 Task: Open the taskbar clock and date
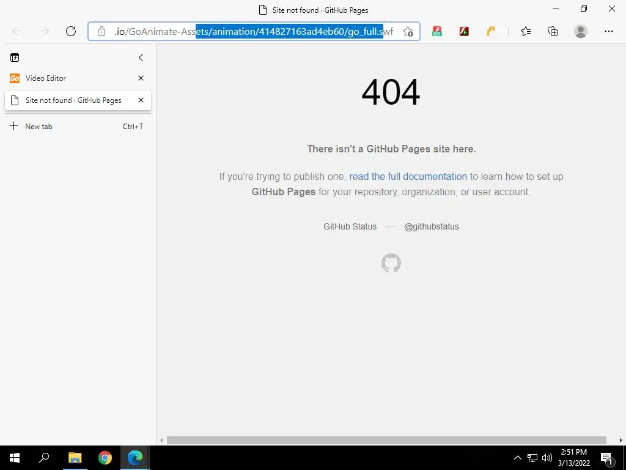(573, 458)
